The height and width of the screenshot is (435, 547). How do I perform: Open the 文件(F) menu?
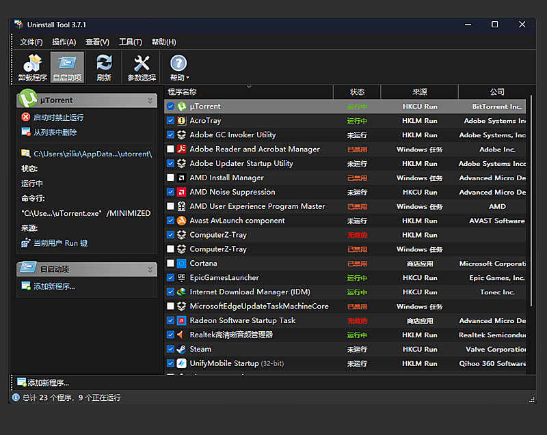(31, 42)
